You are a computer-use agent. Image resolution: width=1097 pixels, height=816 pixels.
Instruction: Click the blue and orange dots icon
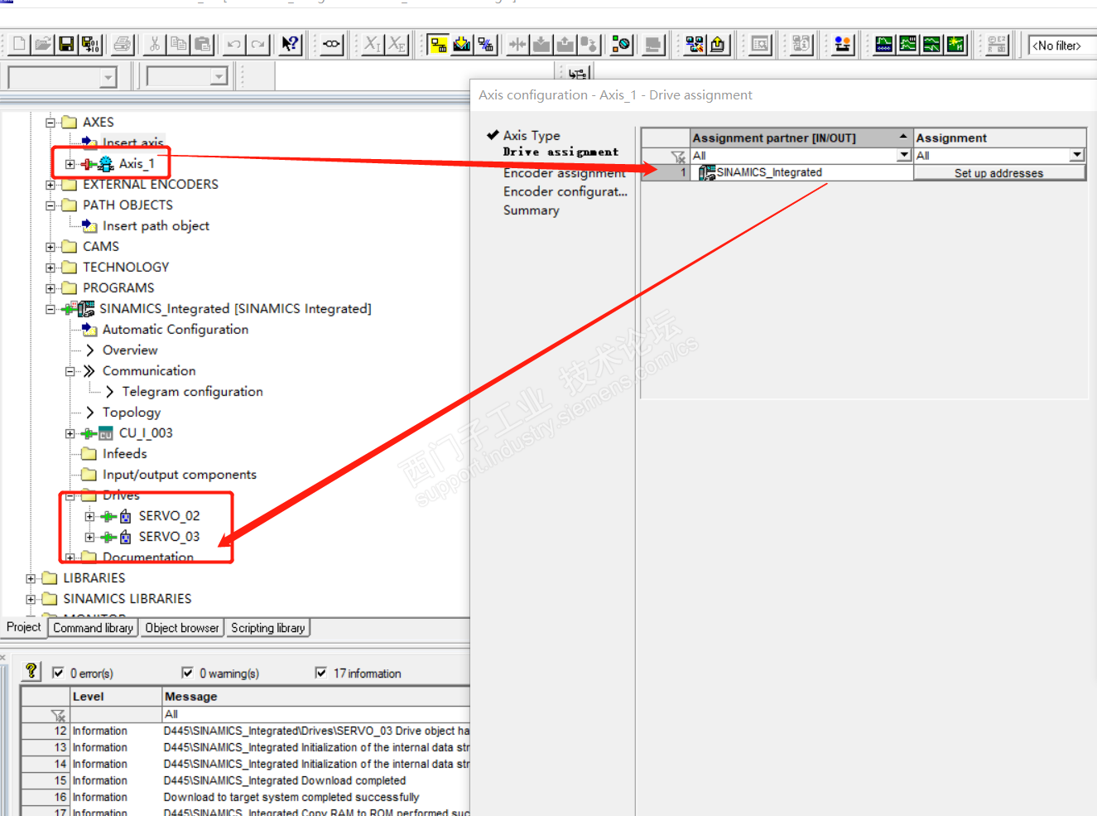[x=843, y=44]
